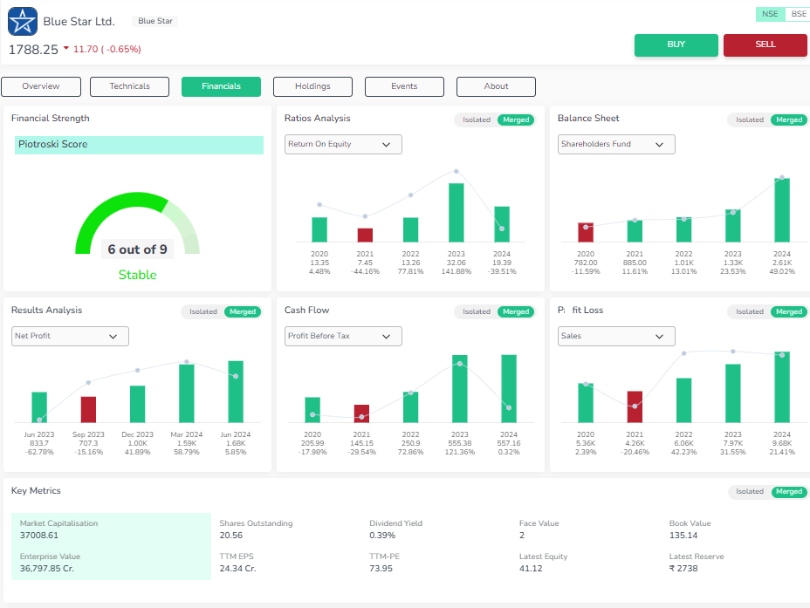Switch to the BSE exchange
This screenshot has height=608, width=810.
pyautogui.click(x=798, y=14)
